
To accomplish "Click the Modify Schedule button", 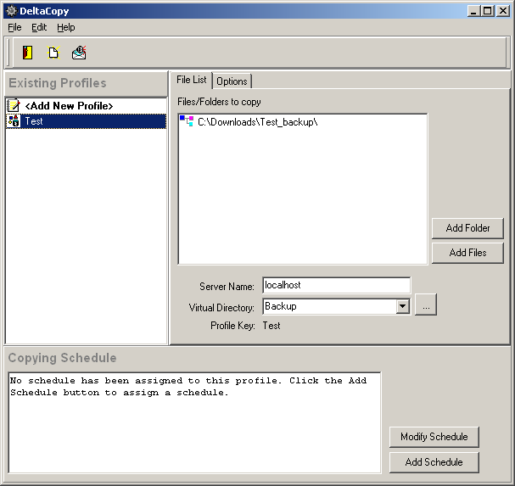I will pyautogui.click(x=434, y=437).
